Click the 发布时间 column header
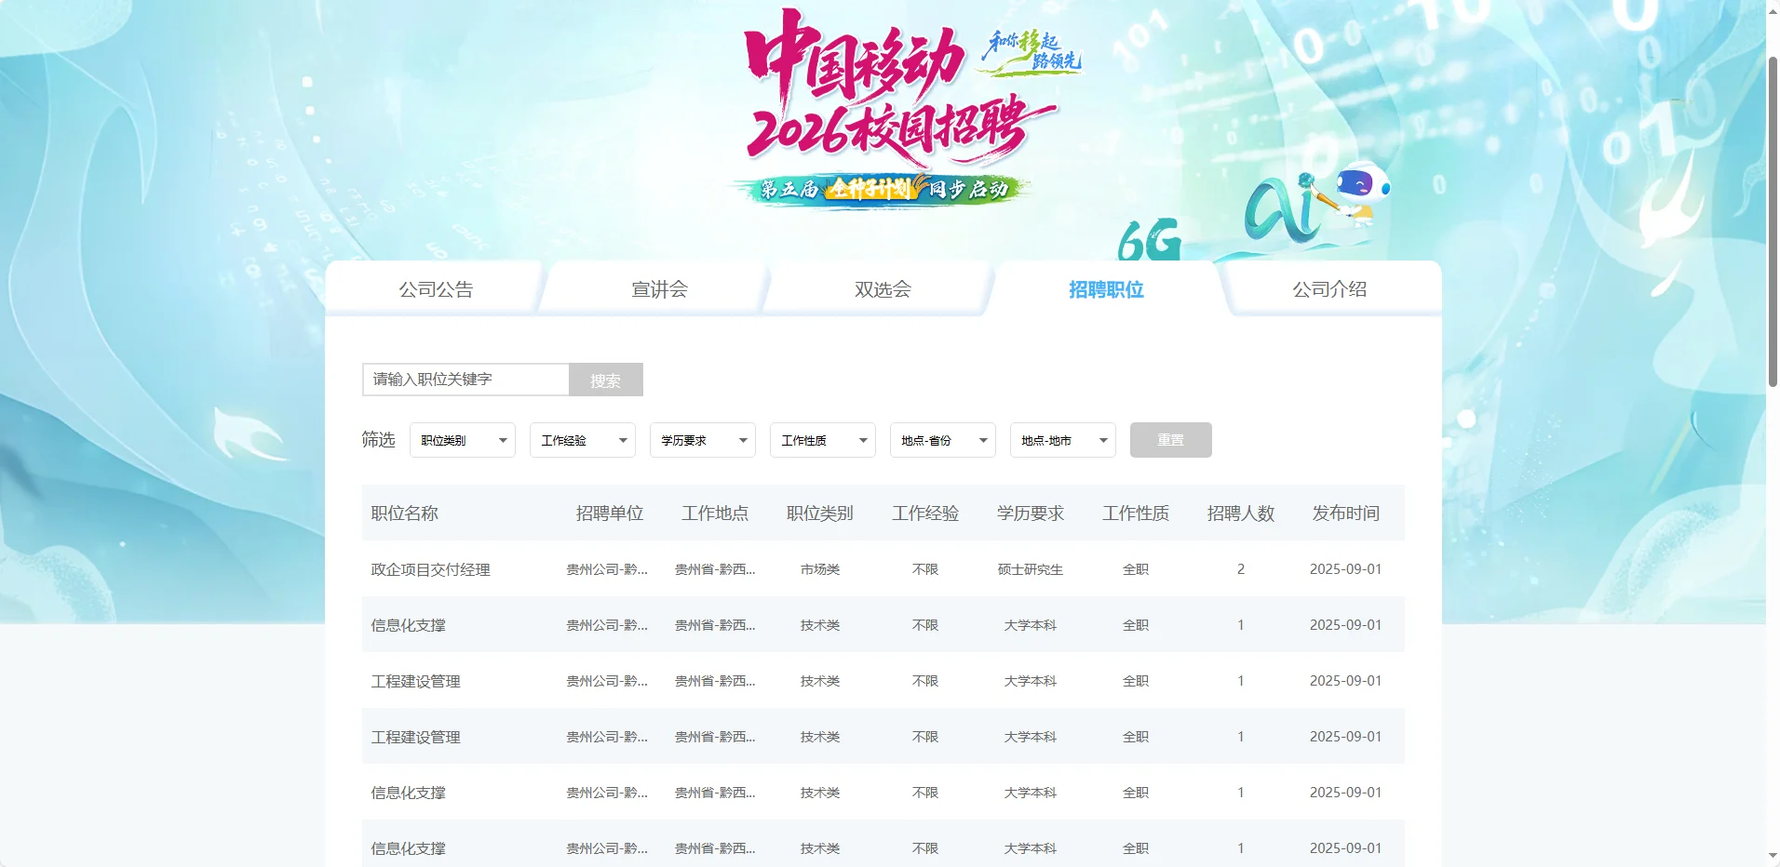 point(1346,514)
